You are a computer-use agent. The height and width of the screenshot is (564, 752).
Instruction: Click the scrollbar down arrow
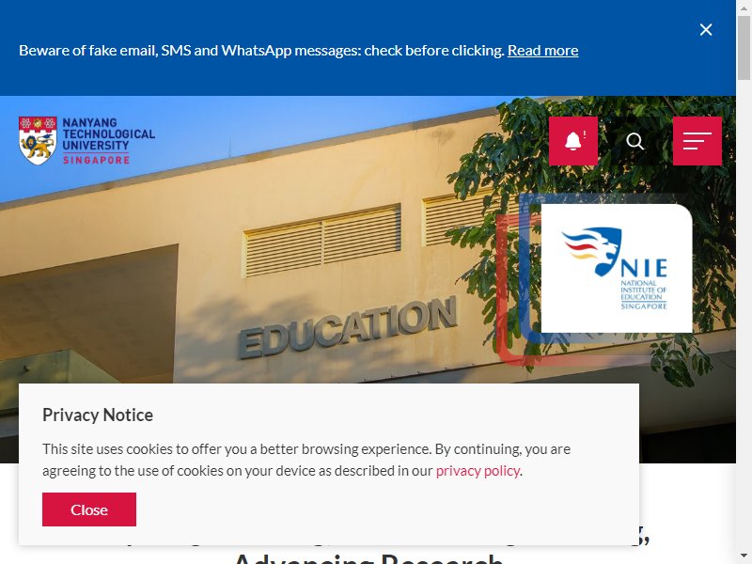click(x=744, y=556)
